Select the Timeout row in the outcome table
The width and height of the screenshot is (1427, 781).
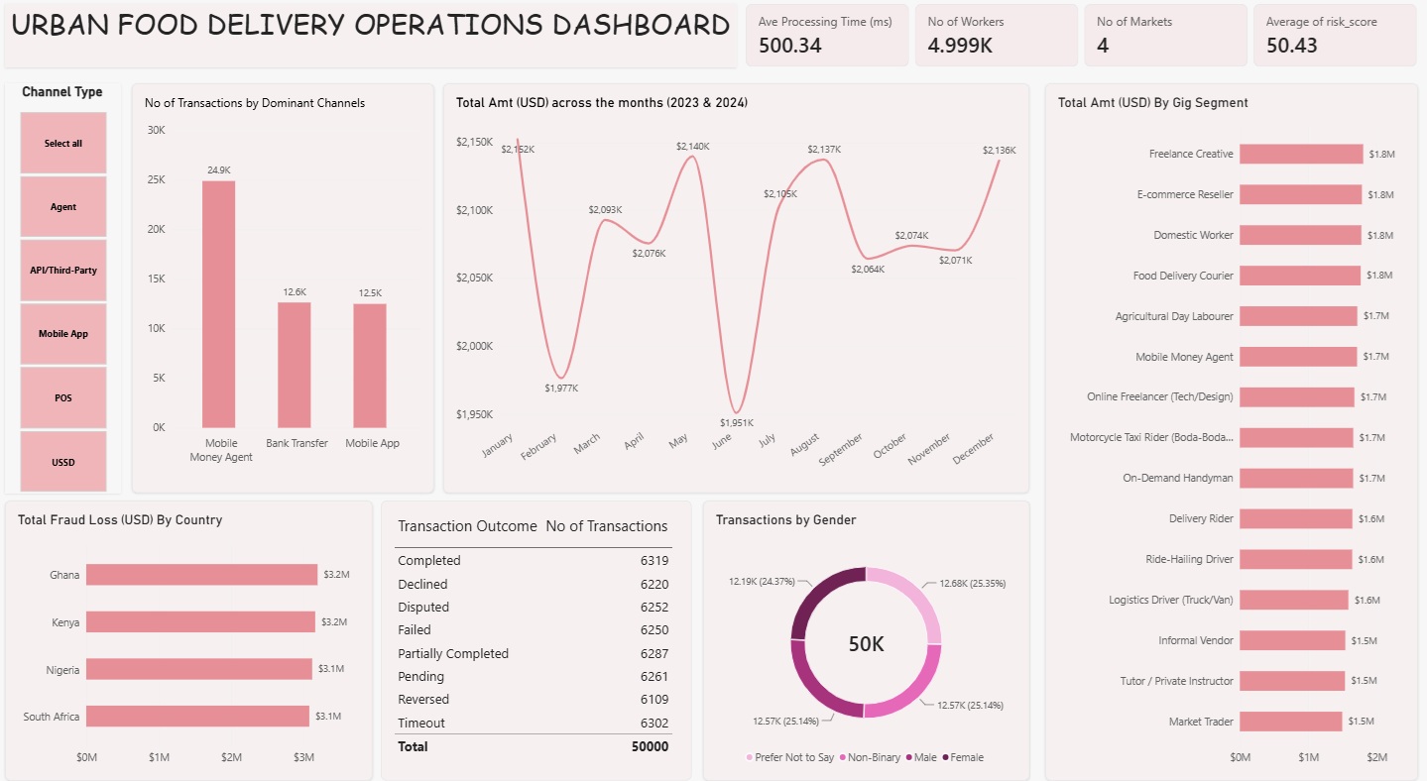(533, 723)
